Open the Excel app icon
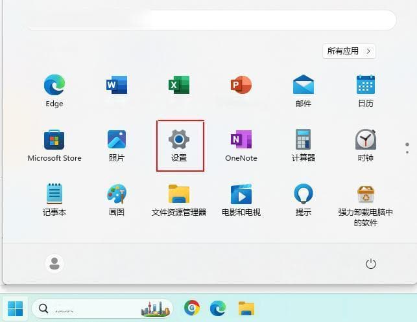Image resolution: width=417 pixels, height=322 pixels. coord(179,85)
